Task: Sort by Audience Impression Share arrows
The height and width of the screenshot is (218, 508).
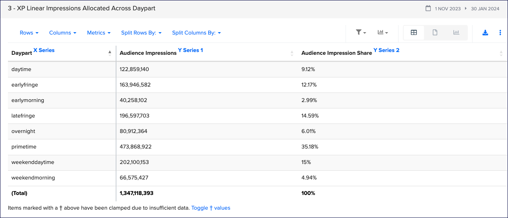Action: (501, 53)
